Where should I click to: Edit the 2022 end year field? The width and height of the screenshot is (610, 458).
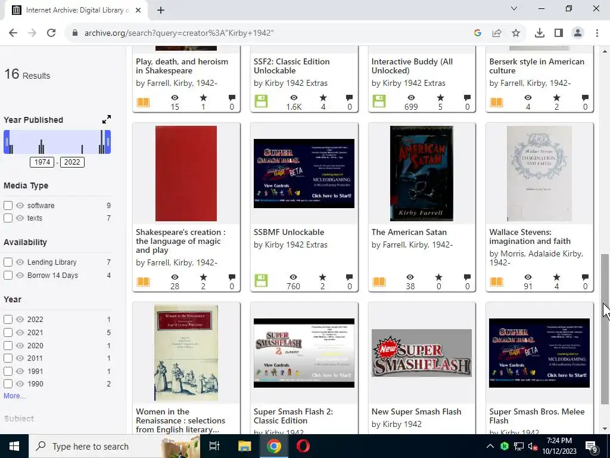pyautogui.click(x=72, y=162)
